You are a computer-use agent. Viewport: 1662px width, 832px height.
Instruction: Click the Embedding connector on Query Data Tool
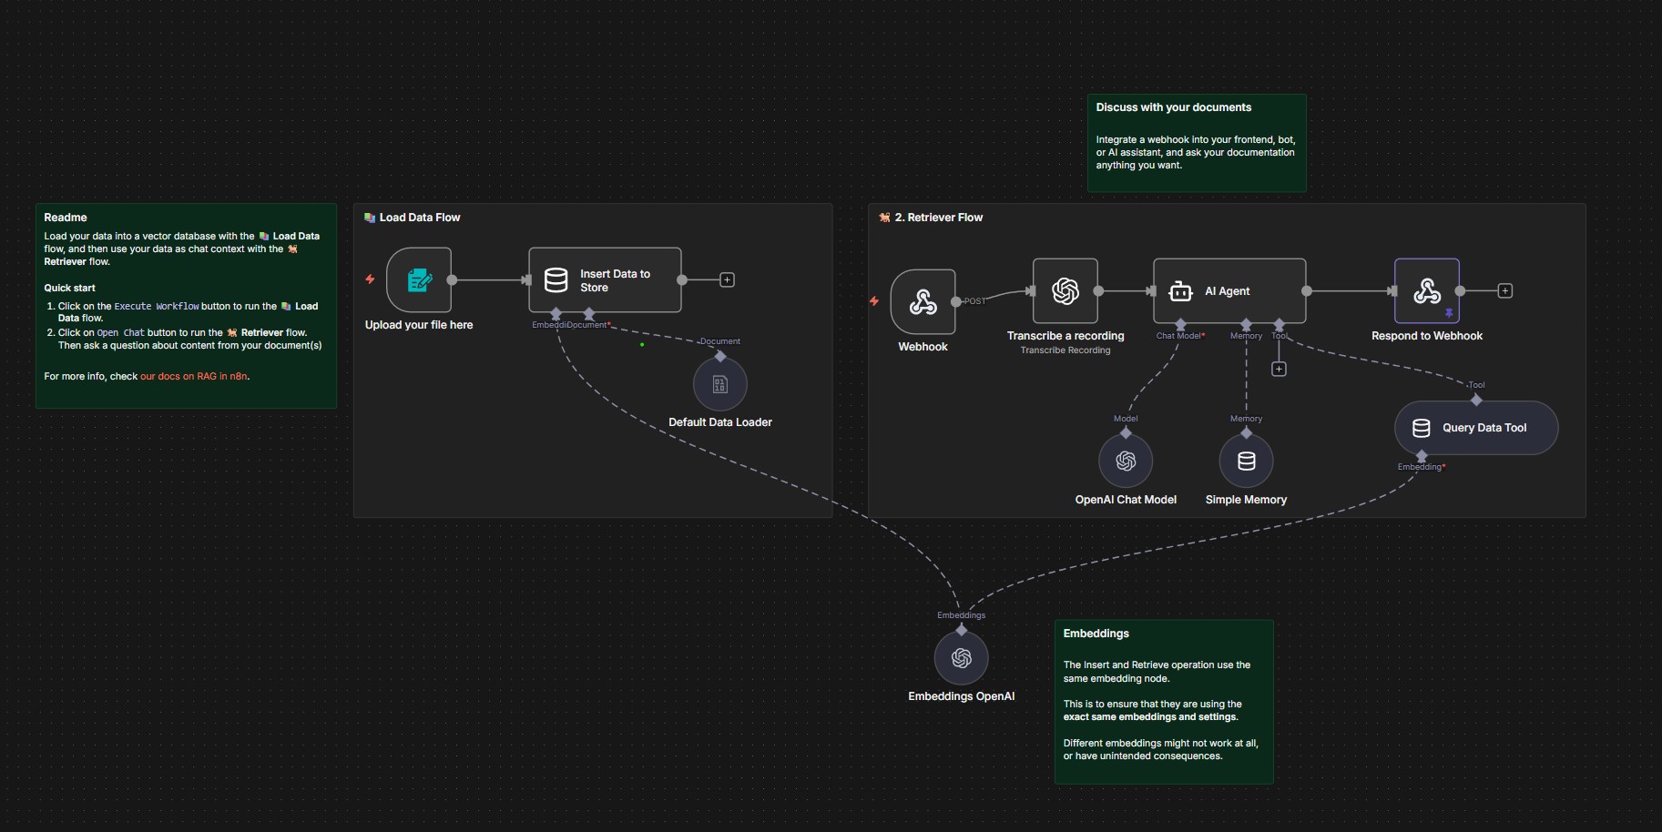pyautogui.click(x=1422, y=455)
